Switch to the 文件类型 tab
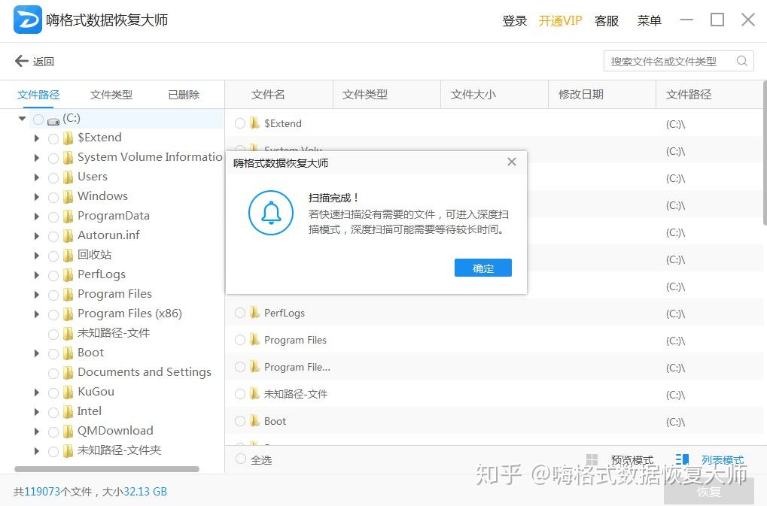Viewport: 767px width, 506px height. coord(111,95)
